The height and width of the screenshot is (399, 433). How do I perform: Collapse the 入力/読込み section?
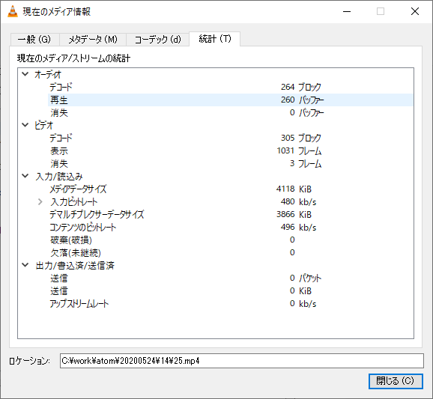[x=25, y=176]
